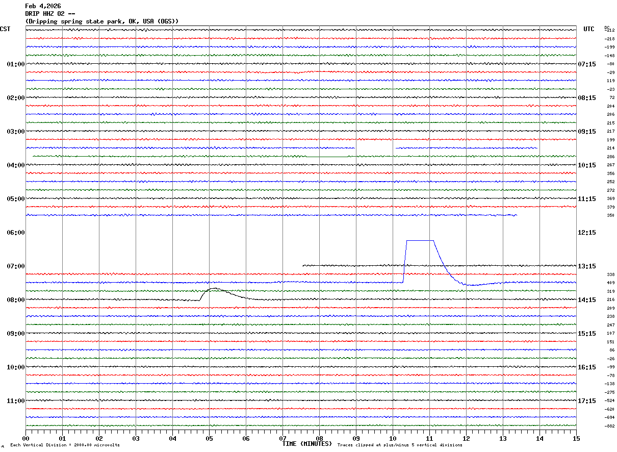Select the 08:00 CST time label
This screenshot has height=452, width=617.
click(x=16, y=300)
